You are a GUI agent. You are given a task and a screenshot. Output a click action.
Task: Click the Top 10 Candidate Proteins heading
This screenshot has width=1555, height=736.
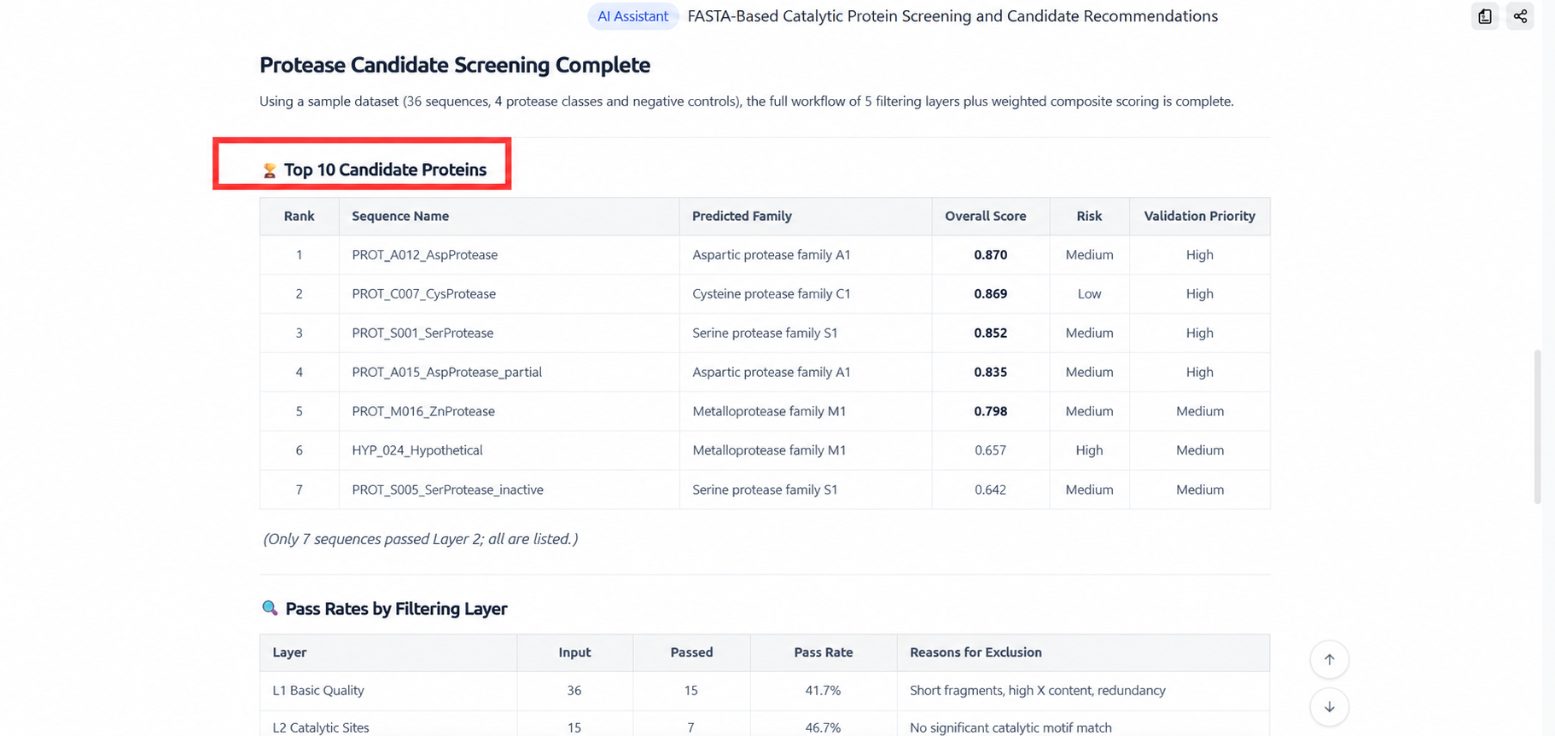(x=385, y=170)
